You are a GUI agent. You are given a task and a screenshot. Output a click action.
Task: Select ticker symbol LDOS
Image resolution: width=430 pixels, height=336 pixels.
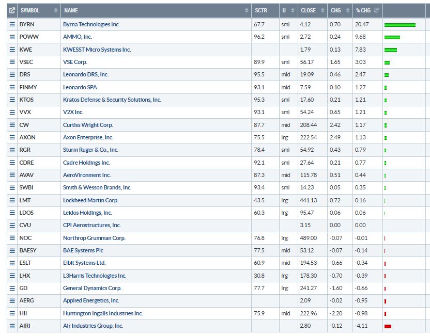click(x=26, y=213)
